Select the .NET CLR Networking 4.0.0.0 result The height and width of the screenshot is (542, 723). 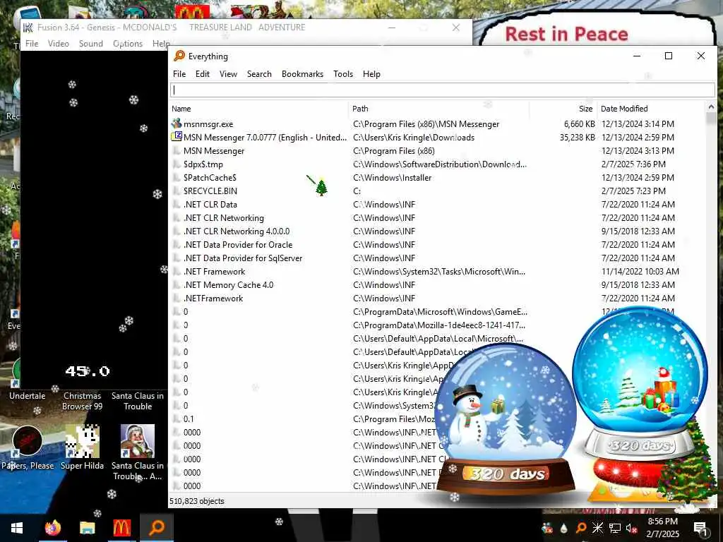coord(438,231)
